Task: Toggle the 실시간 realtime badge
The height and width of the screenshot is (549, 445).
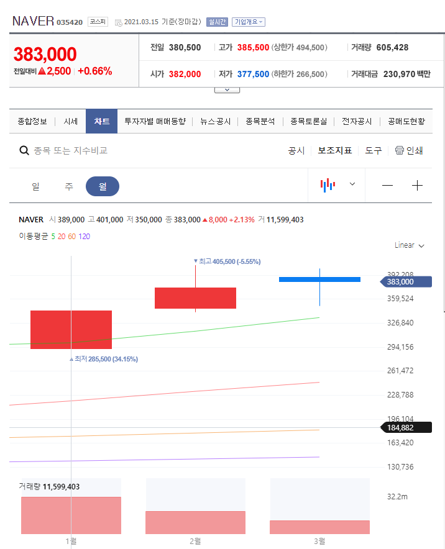Action: (x=218, y=22)
